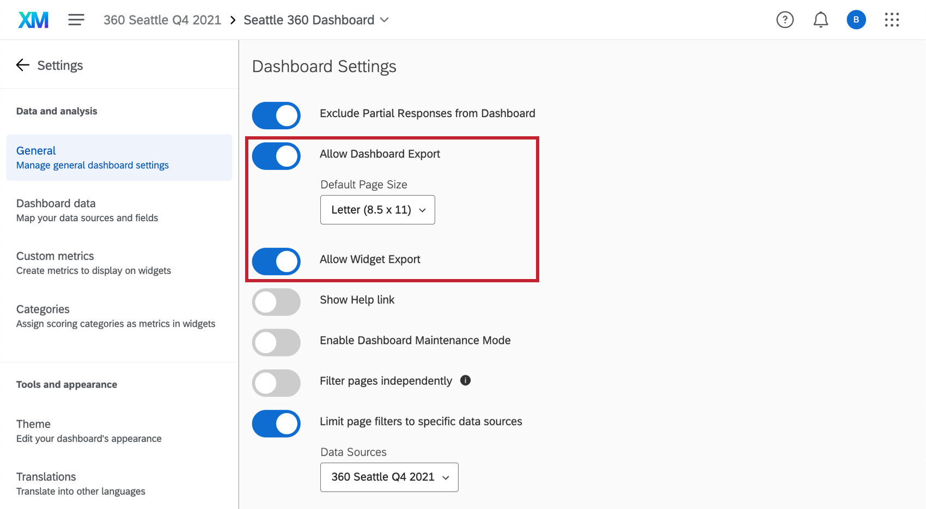Click the XM logo
Screen dimensions: 926x509
tap(33, 20)
